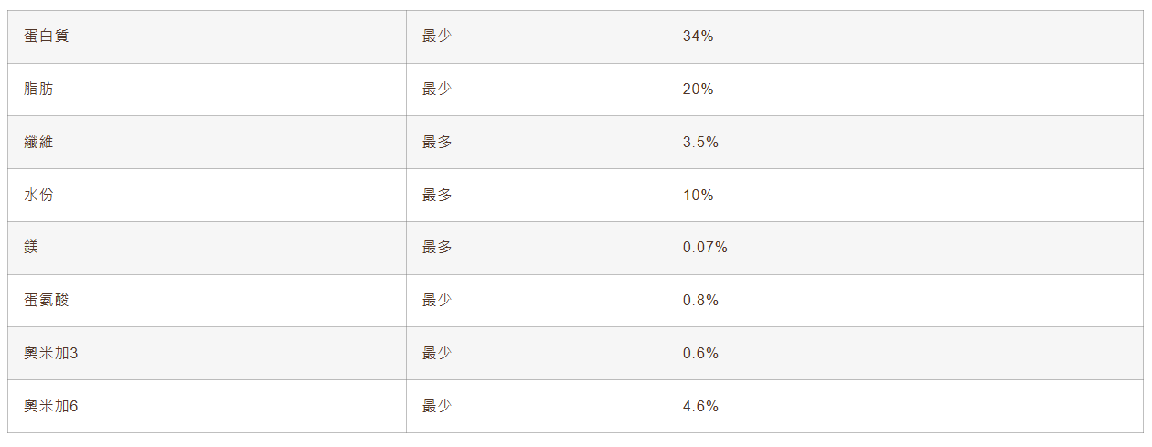Click the 奧米加6 row label
This screenshot has height=447, width=1152.
click(x=51, y=407)
